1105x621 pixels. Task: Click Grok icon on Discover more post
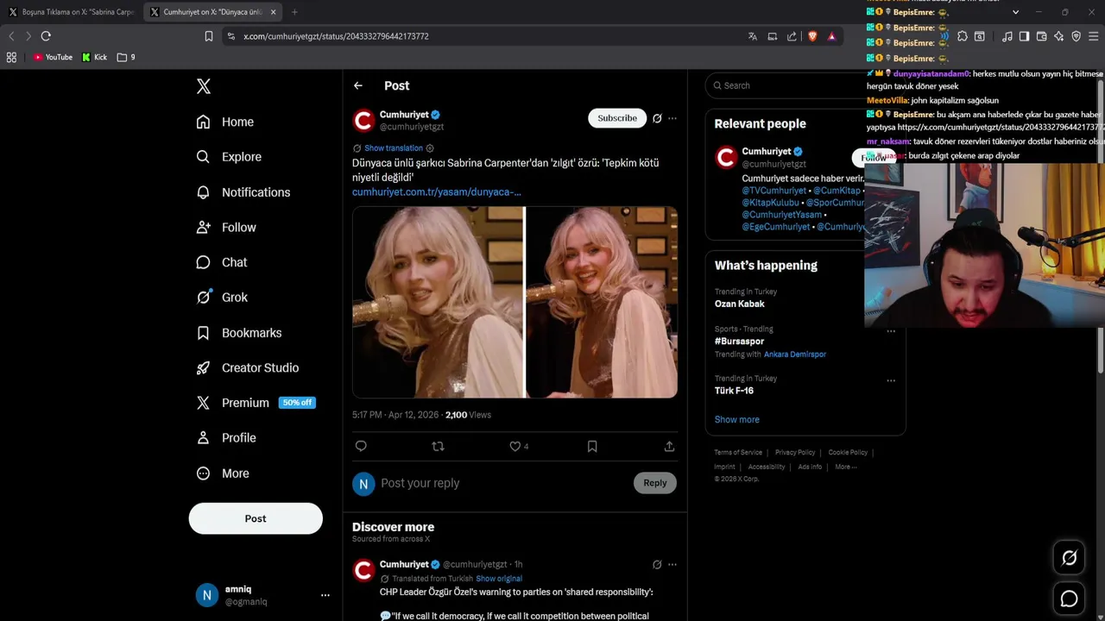[657, 564]
